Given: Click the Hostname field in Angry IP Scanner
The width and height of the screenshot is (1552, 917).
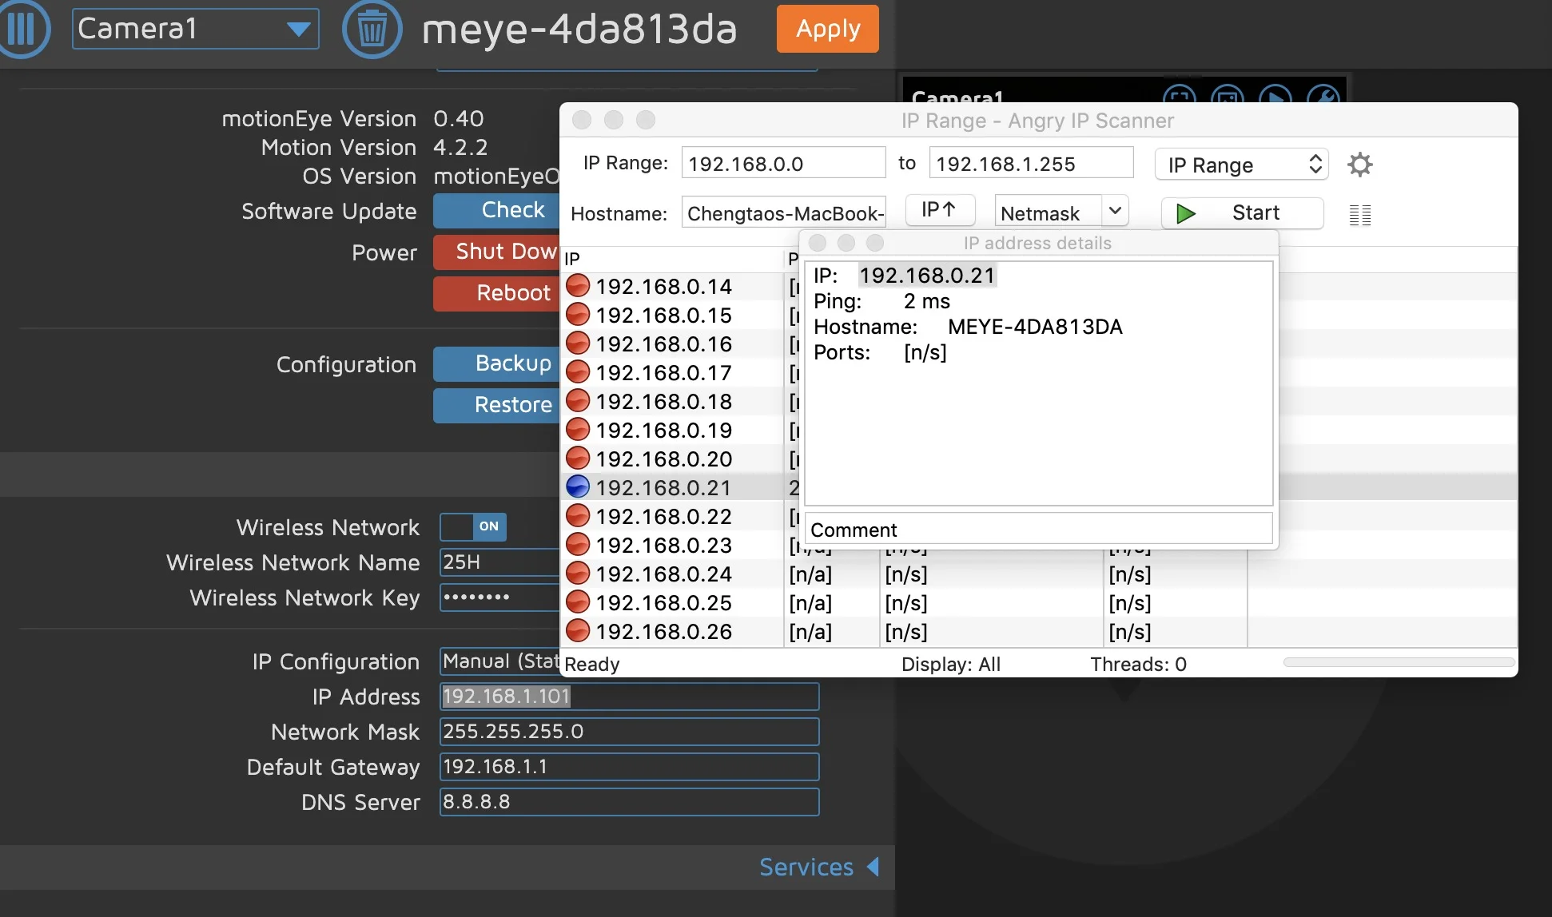Looking at the screenshot, I should pyautogui.click(x=783, y=212).
